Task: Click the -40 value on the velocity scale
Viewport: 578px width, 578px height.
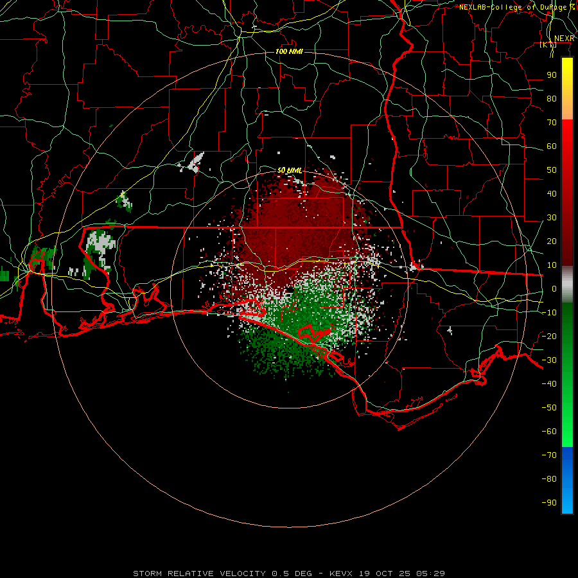Action: [x=549, y=384]
